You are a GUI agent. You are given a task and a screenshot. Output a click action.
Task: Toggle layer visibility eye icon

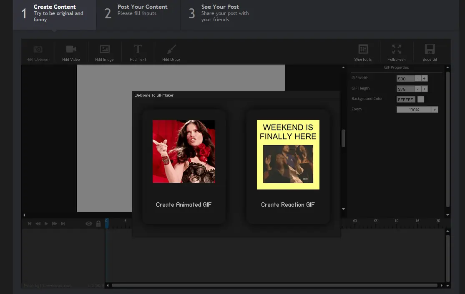[x=89, y=224]
